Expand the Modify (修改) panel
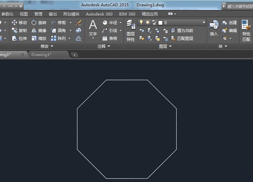Screen dimensions: 253x182 pos(47,46)
